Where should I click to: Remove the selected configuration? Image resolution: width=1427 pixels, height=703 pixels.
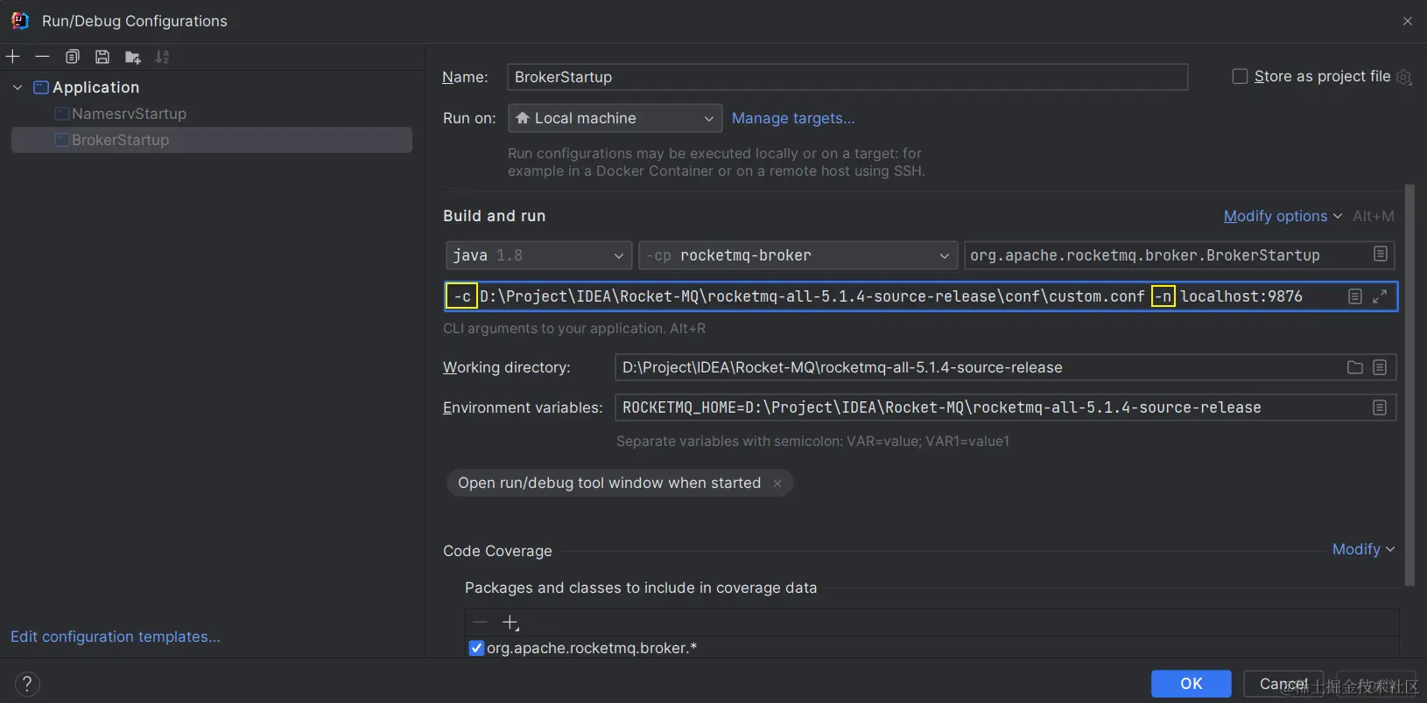pos(42,57)
